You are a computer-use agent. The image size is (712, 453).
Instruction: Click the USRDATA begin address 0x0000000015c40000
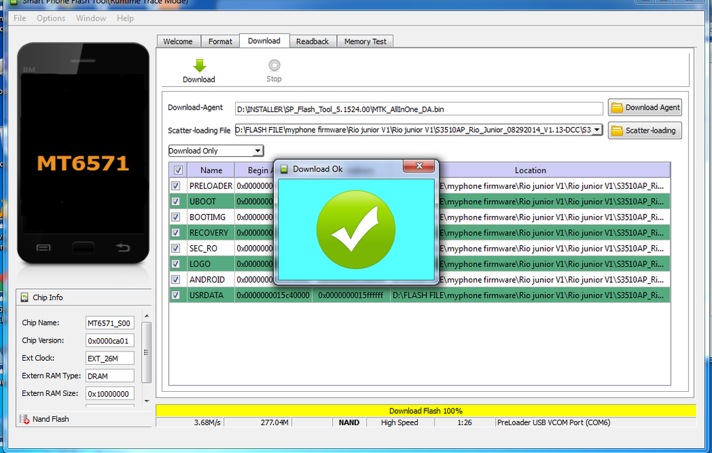(x=273, y=295)
